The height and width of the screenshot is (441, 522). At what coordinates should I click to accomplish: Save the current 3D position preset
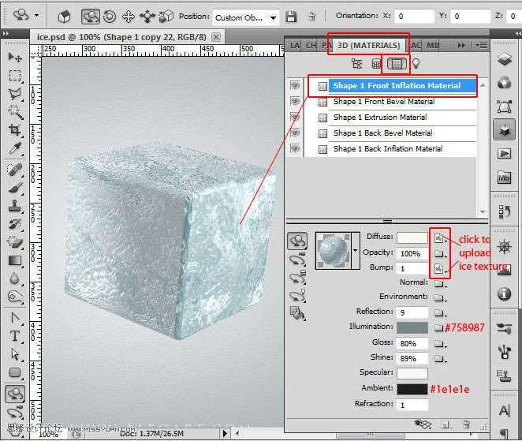[291, 17]
